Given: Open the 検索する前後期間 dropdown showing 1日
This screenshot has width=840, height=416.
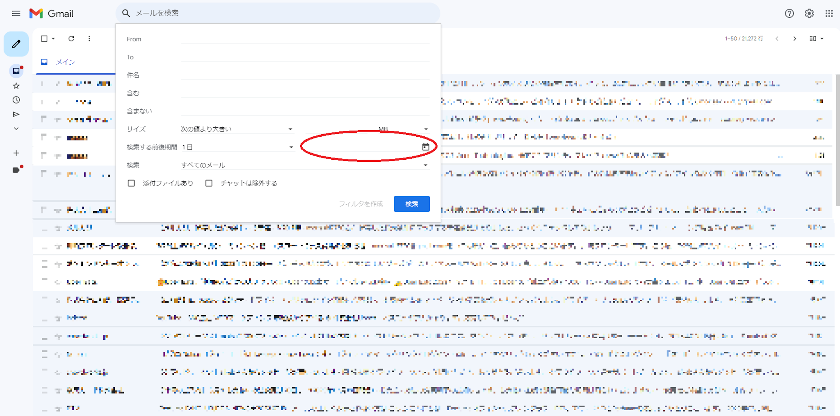Looking at the screenshot, I should (x=237, y=147).
